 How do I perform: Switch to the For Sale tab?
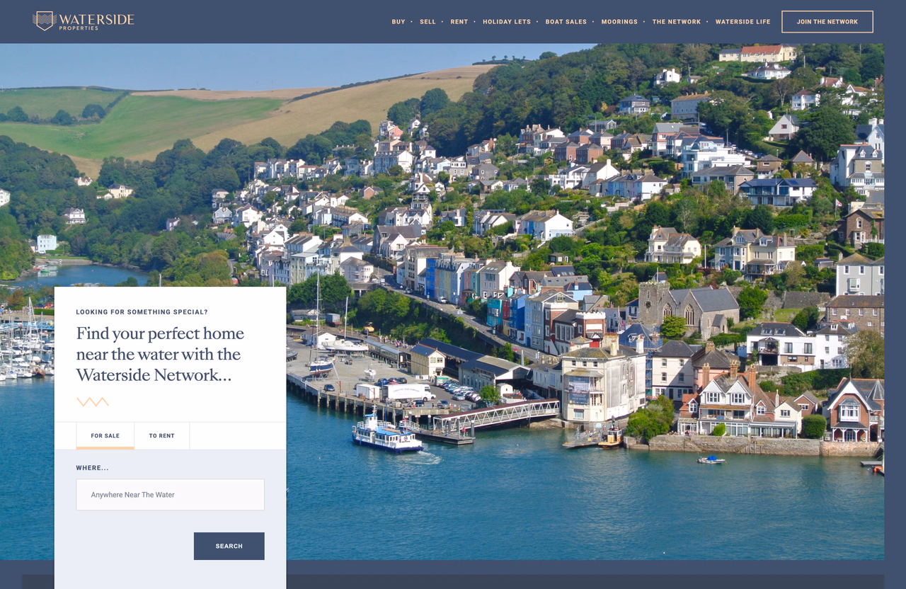click(105, 435)
